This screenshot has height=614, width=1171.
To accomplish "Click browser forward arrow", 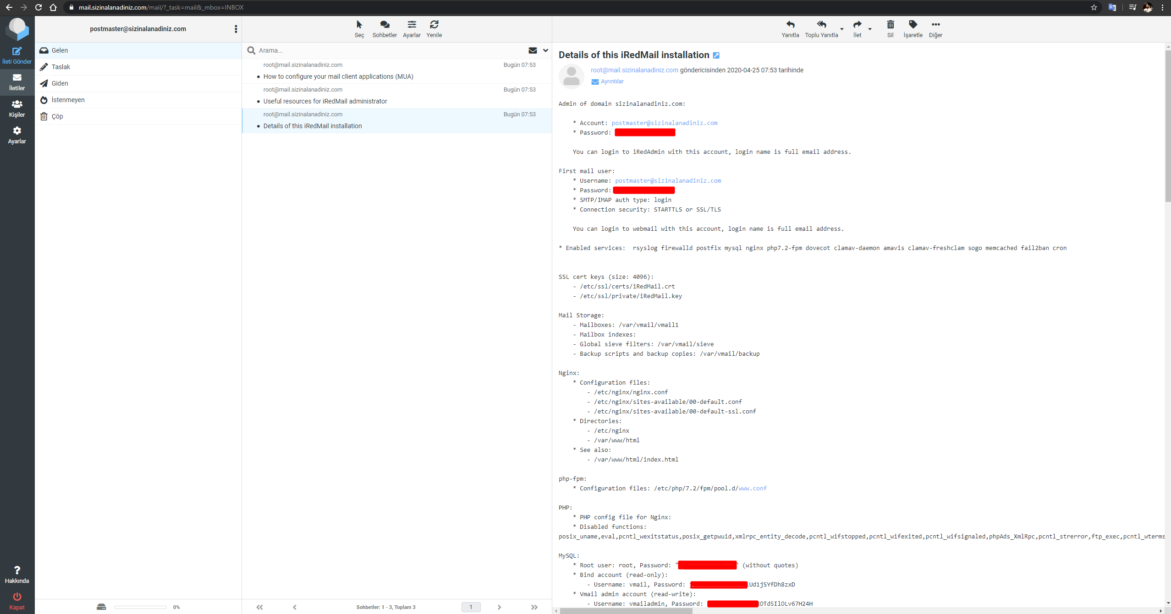I will 23,7.
